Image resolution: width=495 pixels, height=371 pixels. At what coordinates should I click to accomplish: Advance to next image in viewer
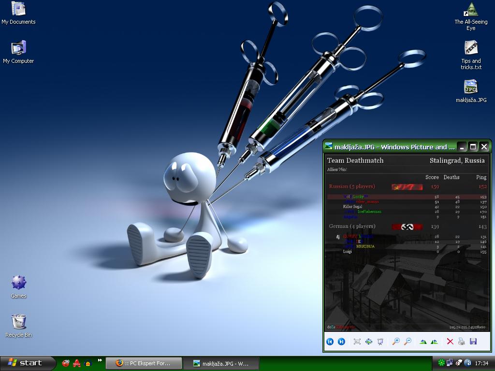point(341,342)
